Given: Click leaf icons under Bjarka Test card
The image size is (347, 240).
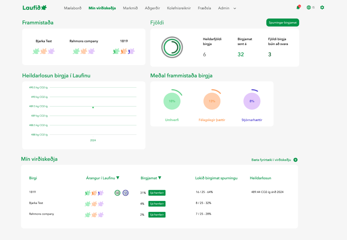Looking at the screenshot, I should [44, 51].
